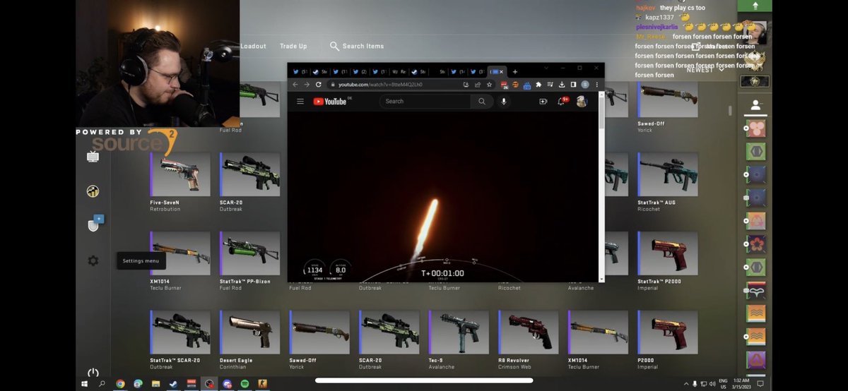
Task: Open the inventory shield icon with plus badge
Action: click(x=94, y=224)
